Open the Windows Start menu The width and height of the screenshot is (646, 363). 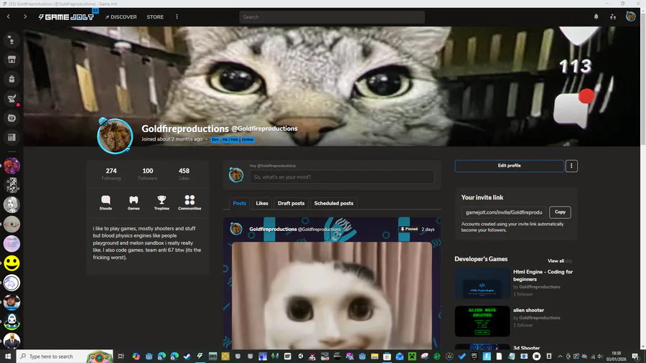pos(8,357)
